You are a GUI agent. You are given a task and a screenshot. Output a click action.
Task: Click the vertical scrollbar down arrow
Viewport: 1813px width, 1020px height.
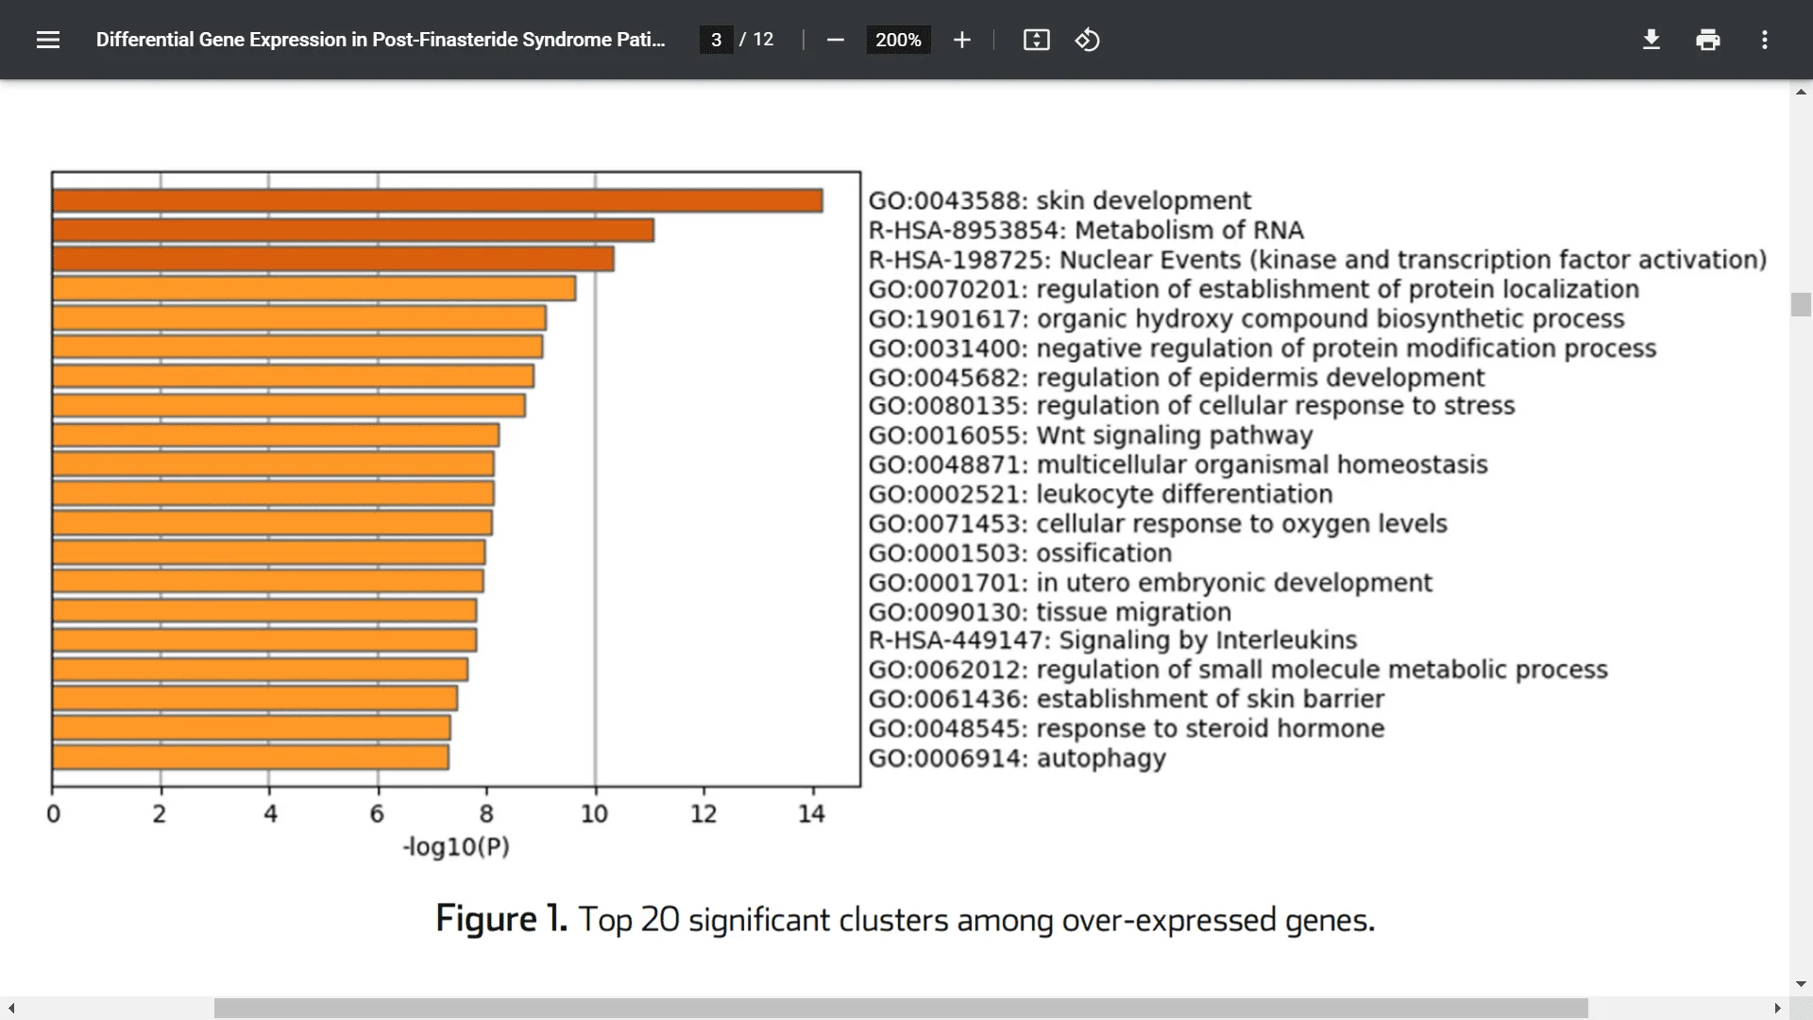[1801, 983]
